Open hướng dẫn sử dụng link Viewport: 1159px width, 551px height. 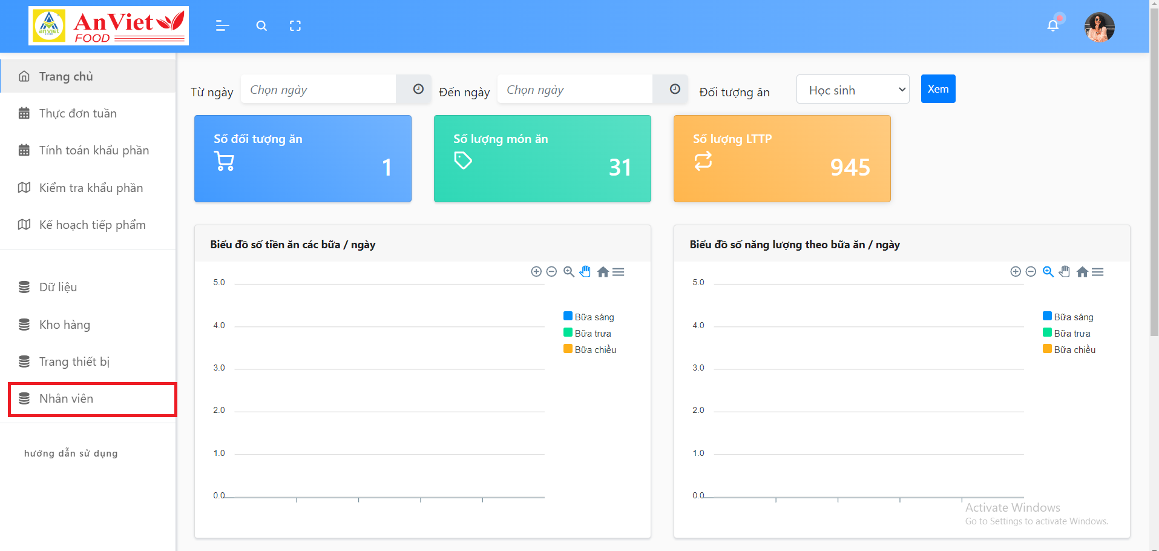[70, 453]
